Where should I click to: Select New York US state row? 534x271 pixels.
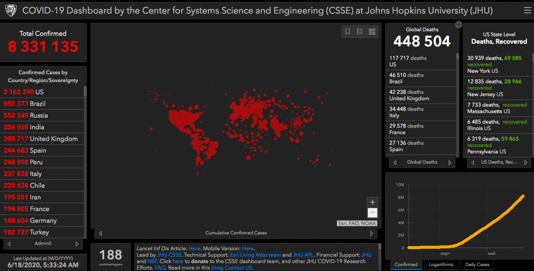coord(497,64)
